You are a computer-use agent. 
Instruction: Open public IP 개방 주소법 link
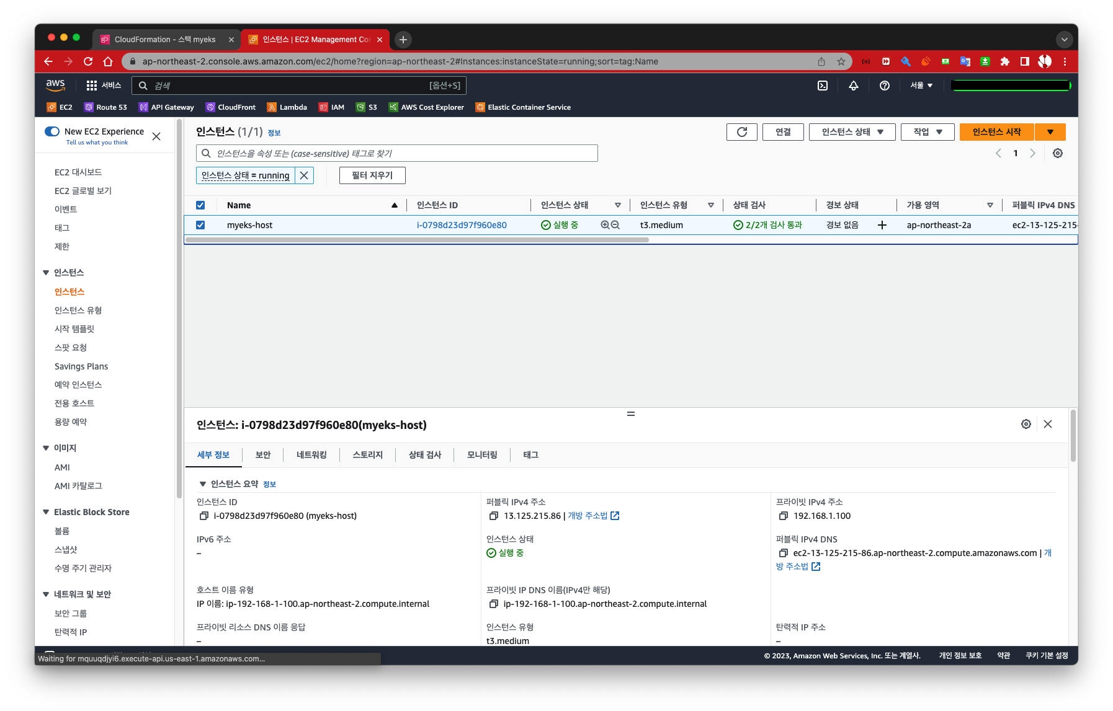594,516
